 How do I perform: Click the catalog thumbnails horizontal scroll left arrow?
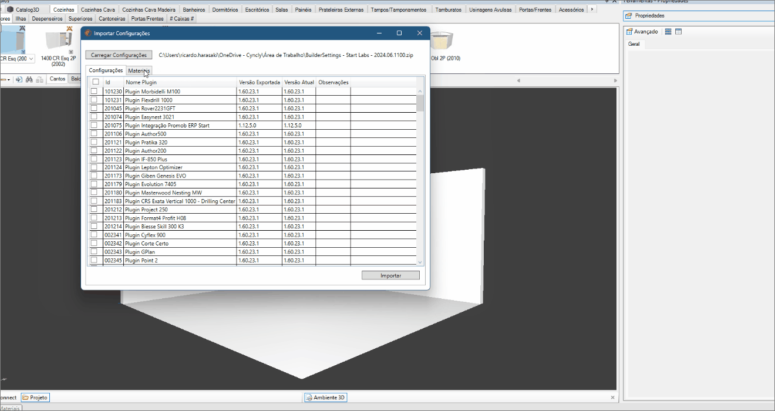(x=518, y=80)
